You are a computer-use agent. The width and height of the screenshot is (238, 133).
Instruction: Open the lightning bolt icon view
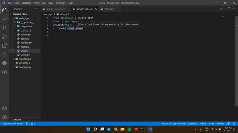(x=4, y=72)
